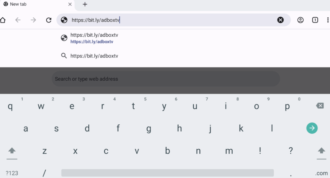Toggle the left shift key
330x178 pixels.
[x=12, y=151]
